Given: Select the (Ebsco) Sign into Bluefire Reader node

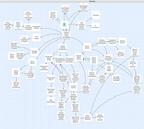Looking at the screenshot, I should (137, 79).
